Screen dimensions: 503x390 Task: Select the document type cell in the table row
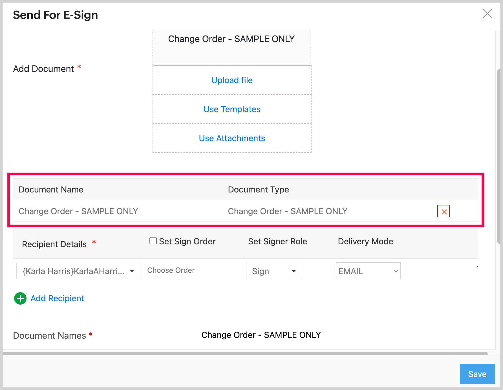(288, 211)
